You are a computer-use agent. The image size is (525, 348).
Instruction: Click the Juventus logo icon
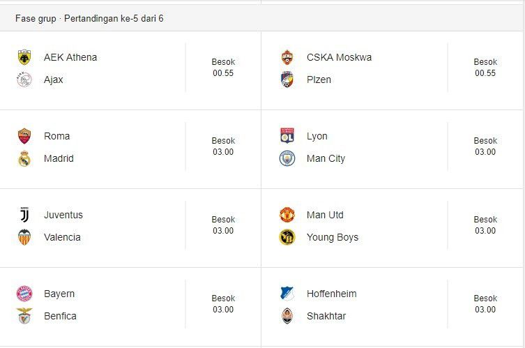[24, 215]
